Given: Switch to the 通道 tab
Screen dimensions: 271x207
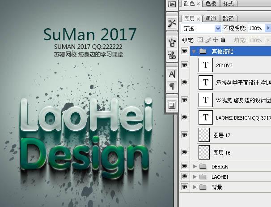Looking at the screenshot, I should pos(211,18).
